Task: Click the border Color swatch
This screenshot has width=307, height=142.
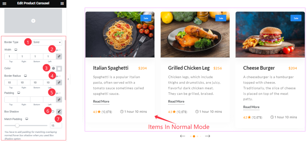Action: coord(59,68)
